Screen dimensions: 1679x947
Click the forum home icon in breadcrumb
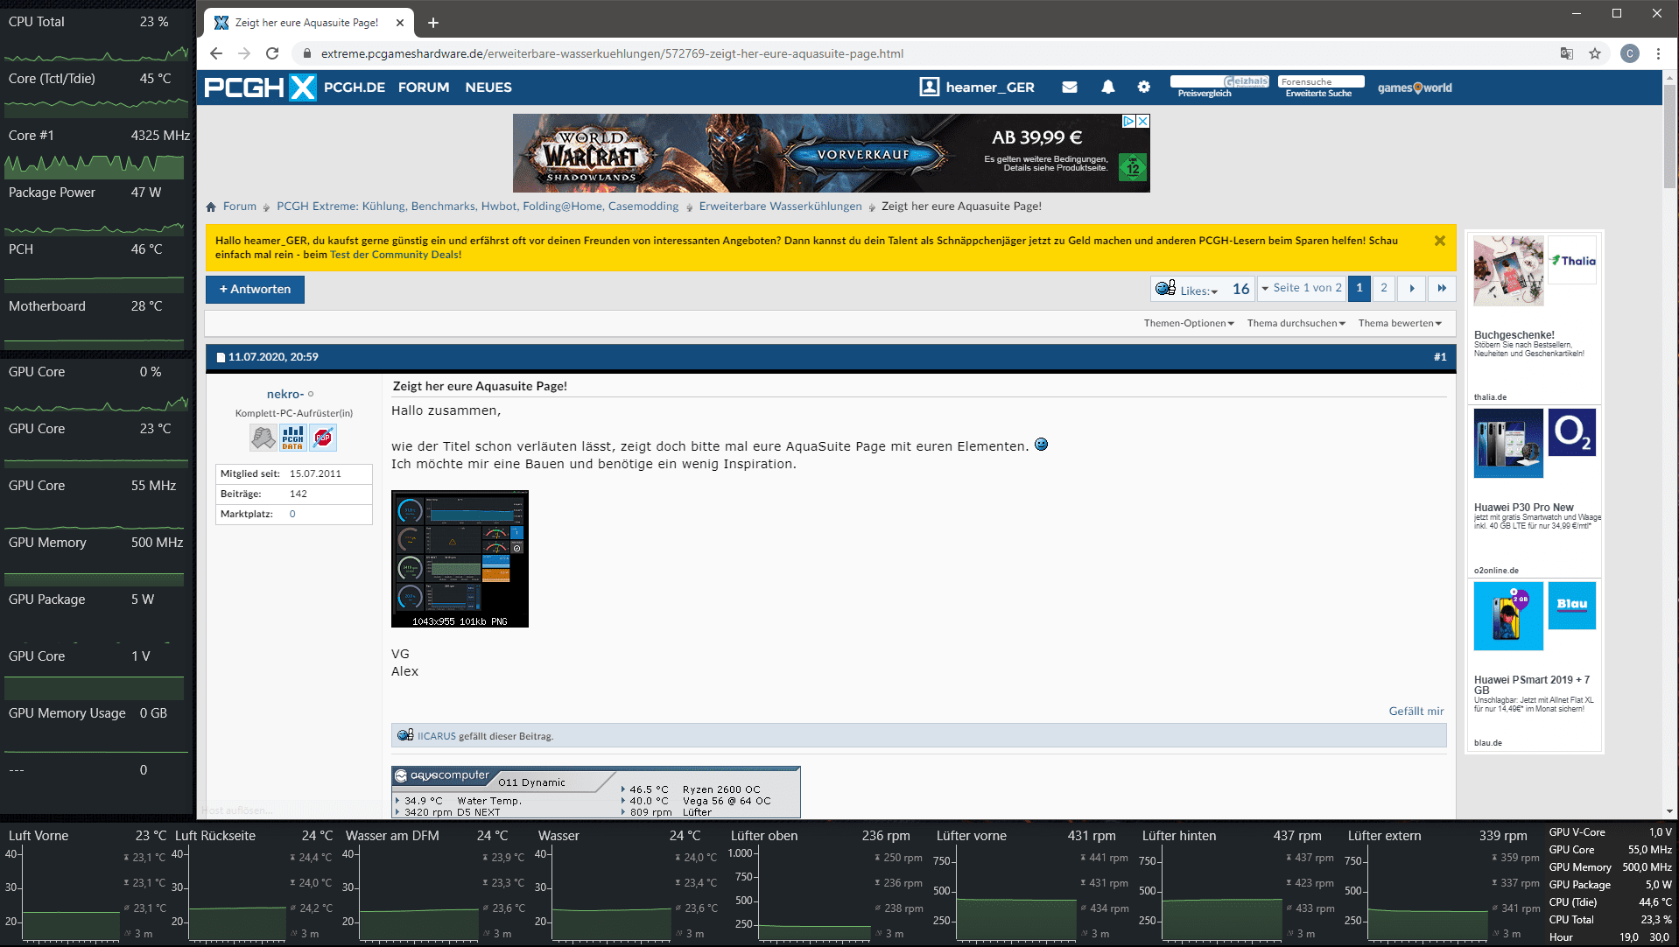coord(211,207)
